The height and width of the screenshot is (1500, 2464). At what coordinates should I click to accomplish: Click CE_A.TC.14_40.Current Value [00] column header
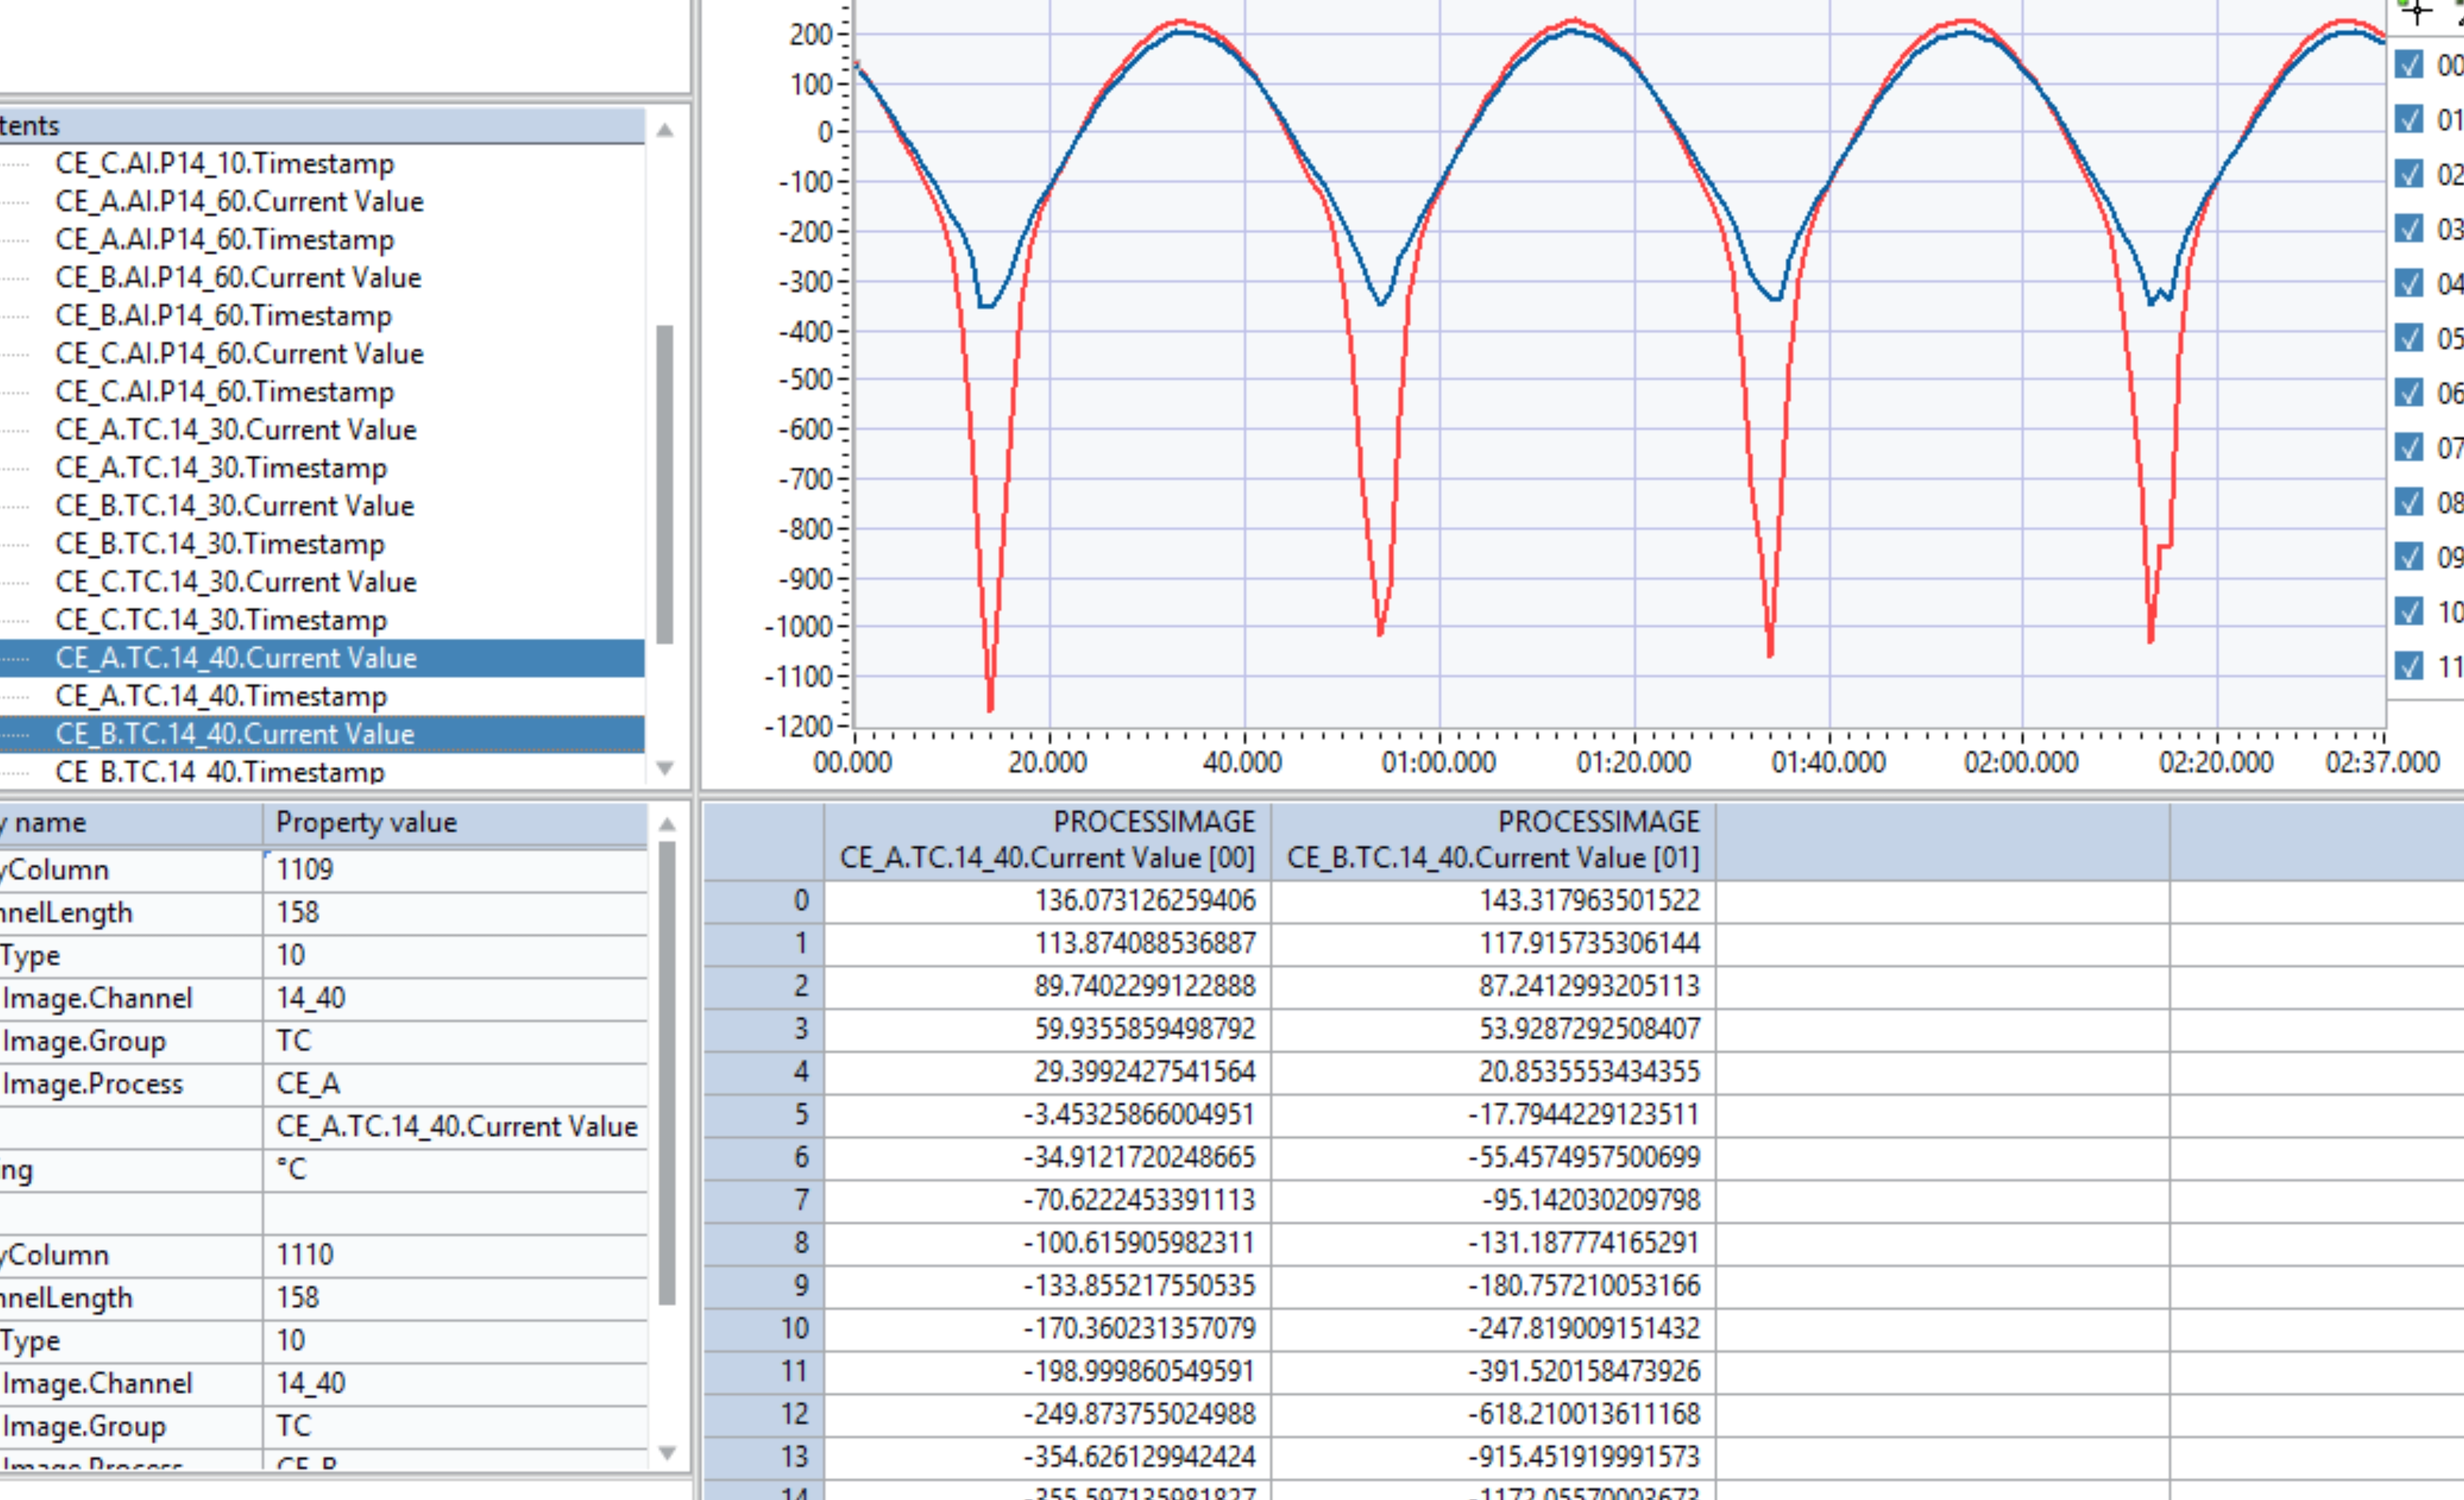click(1047, 841)
